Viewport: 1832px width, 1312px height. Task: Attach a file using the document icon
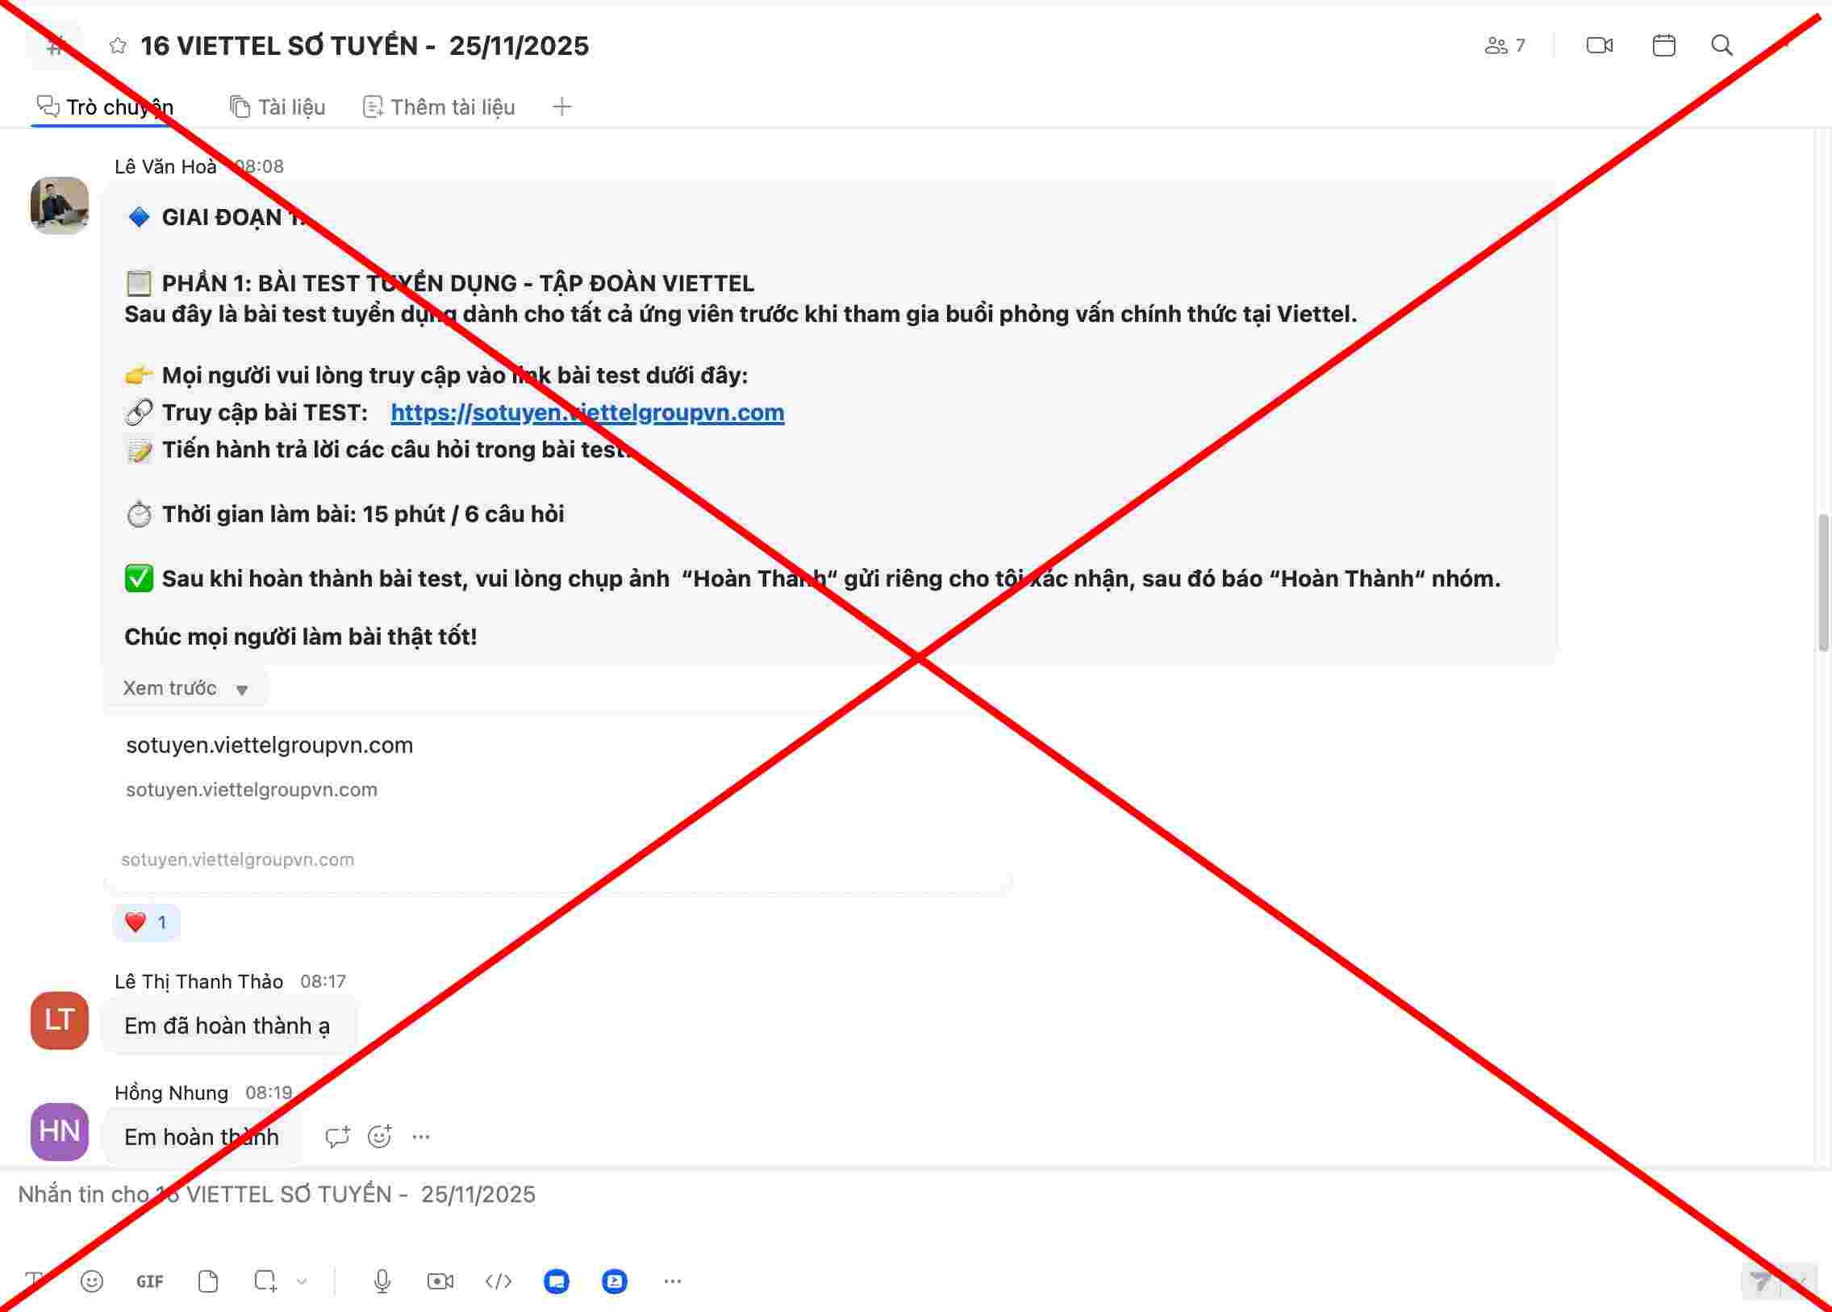click(x=207, y=1281)
